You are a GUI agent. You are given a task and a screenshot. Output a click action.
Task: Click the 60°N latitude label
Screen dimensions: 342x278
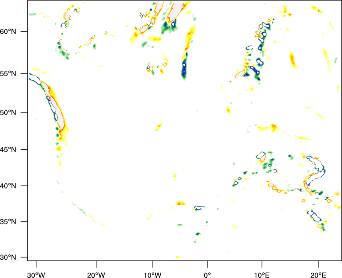(15, 32)
